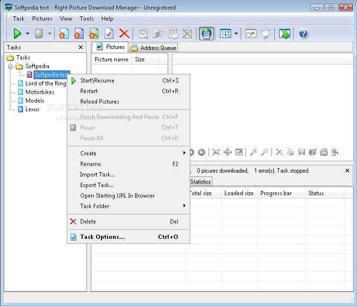Click the next picture round arrow icon
This screenshot has height=306, width=357.
[x=201, y=152]
